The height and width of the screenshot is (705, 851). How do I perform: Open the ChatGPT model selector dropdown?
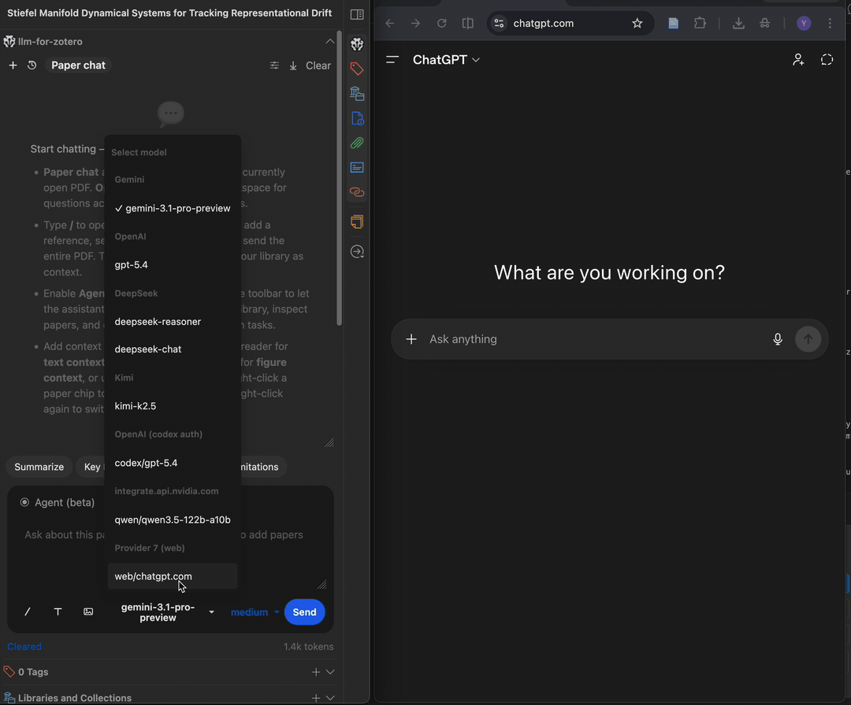446,60
